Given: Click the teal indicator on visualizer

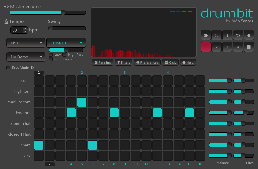Looking at the screenshot, I should [172, 12].
